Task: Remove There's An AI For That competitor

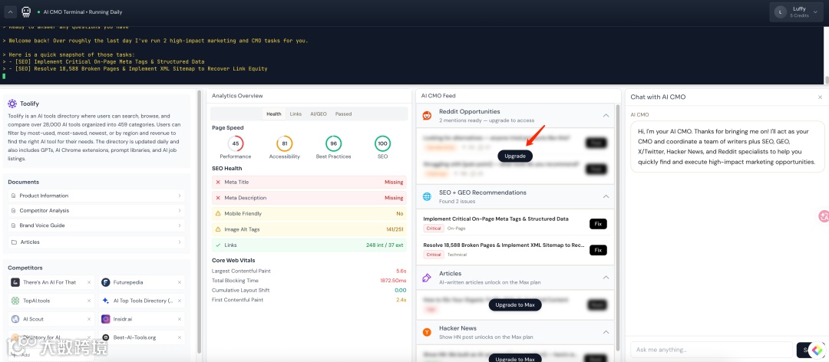Action: point(88,282)
